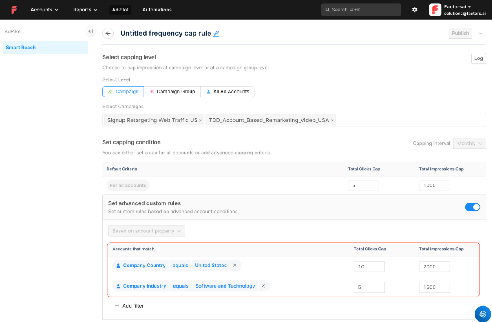The width and height of the screenshot is (492, 322).
Task: Focus the Search field
Action: [361, 10]
